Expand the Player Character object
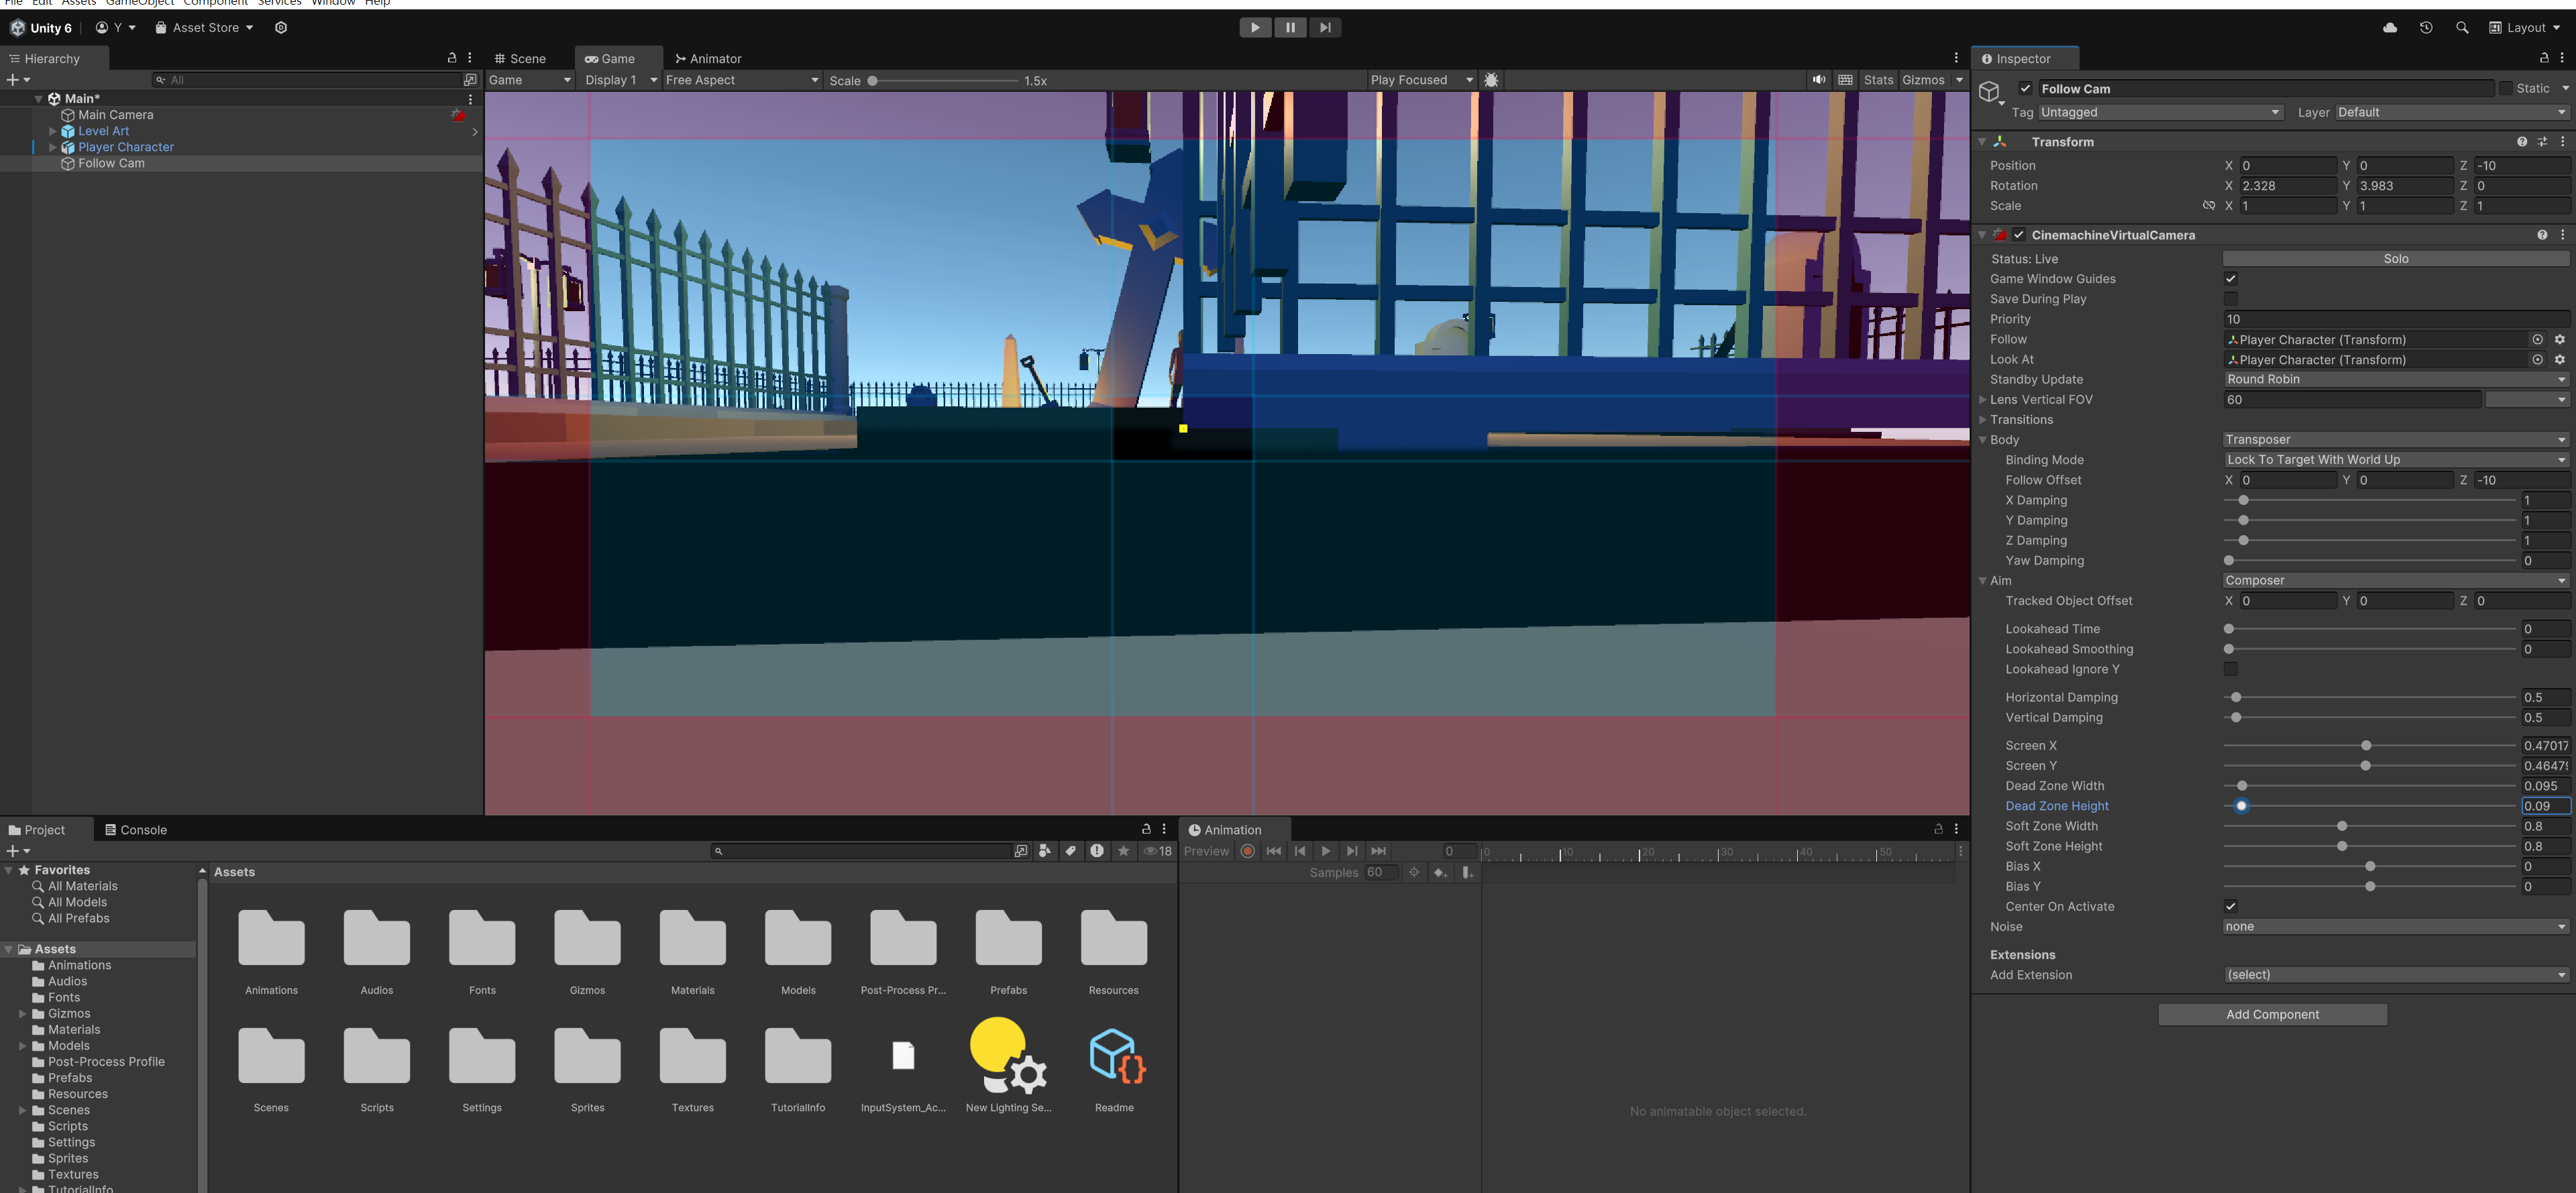The width and height of the screenshot is (2576, 1193). (53, 147)
